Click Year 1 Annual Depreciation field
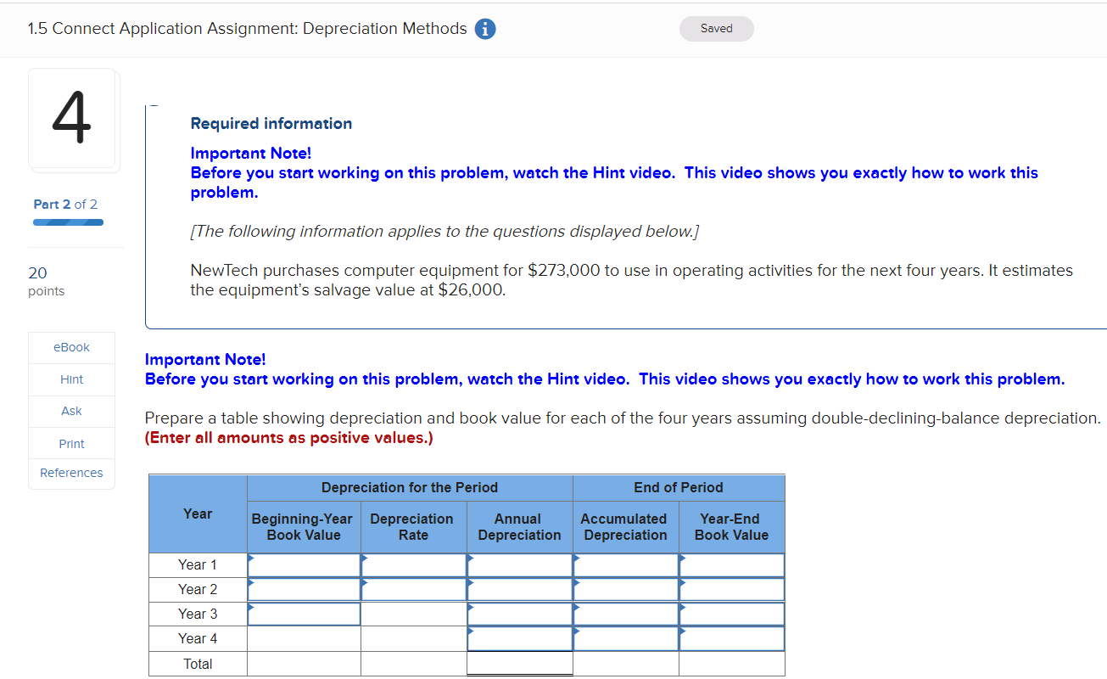The height and width of the screenshot is (679, 1107). pyautogui.click(x=519, y=564)
